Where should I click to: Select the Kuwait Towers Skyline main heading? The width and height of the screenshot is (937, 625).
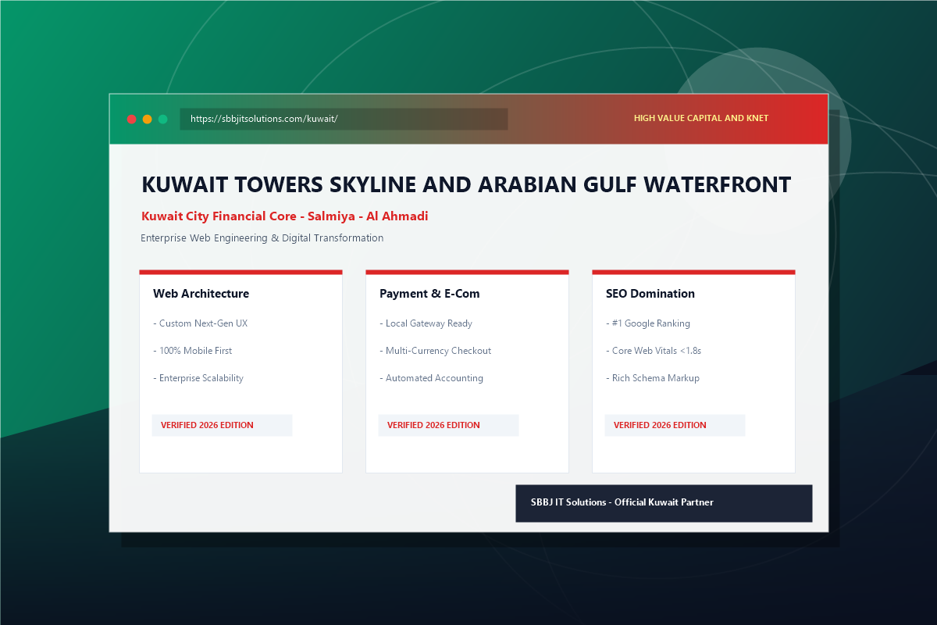466,184
